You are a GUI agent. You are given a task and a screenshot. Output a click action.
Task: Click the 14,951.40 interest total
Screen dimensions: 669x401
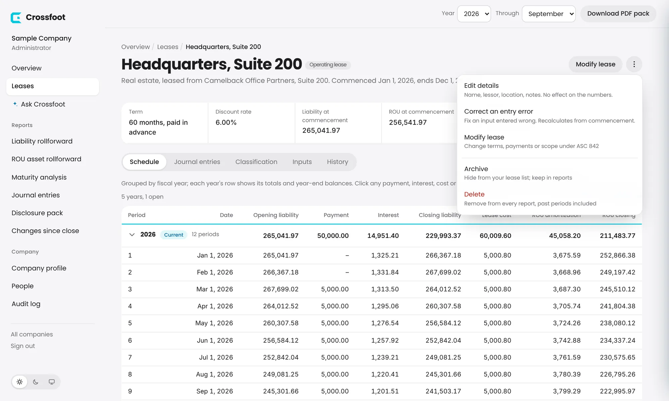(383, 236)
